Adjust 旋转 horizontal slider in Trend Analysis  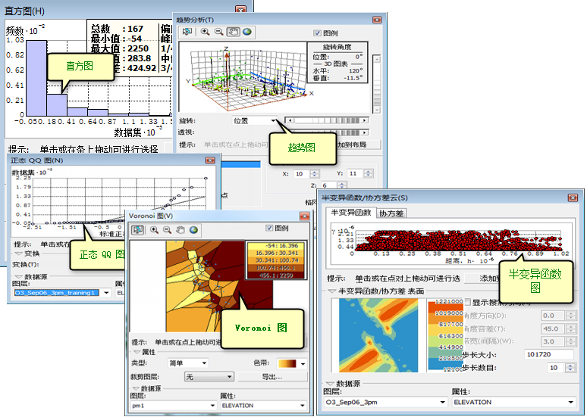[327, 120]
